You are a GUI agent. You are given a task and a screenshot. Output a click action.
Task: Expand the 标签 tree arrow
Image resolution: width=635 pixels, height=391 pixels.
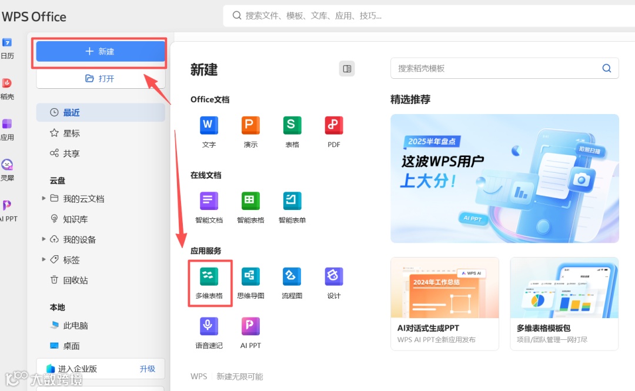(44, 259)
